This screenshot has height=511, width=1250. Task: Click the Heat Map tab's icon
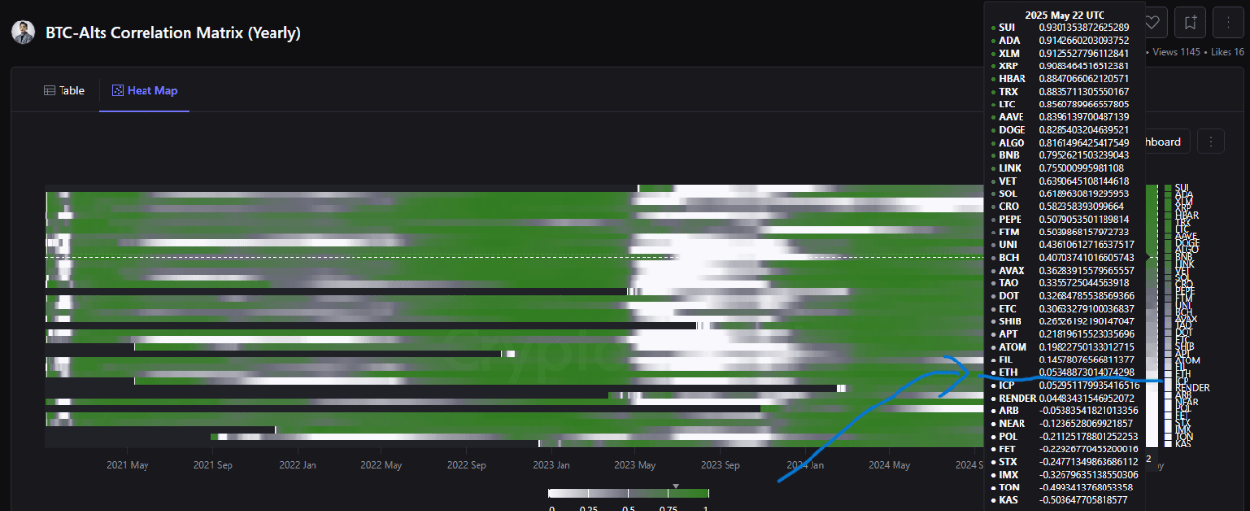[x=118, y=90]
